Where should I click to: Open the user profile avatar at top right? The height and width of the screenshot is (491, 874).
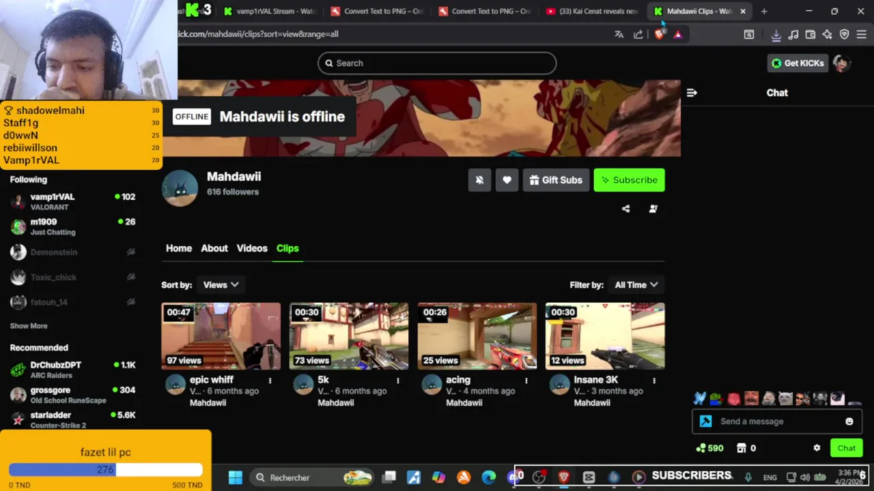[x=841, y=63]
